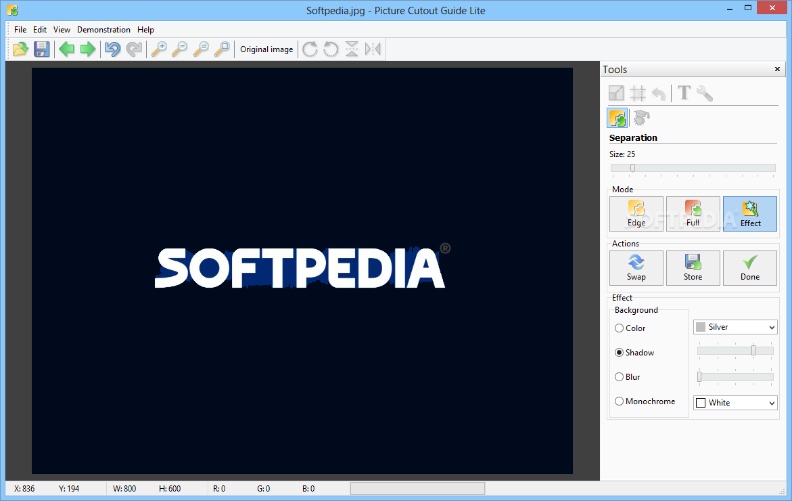Image resolution: width=792 pixels, height=501 pixels.
Task: Go to previous image with green left arrow
Action: pos(66,49)
